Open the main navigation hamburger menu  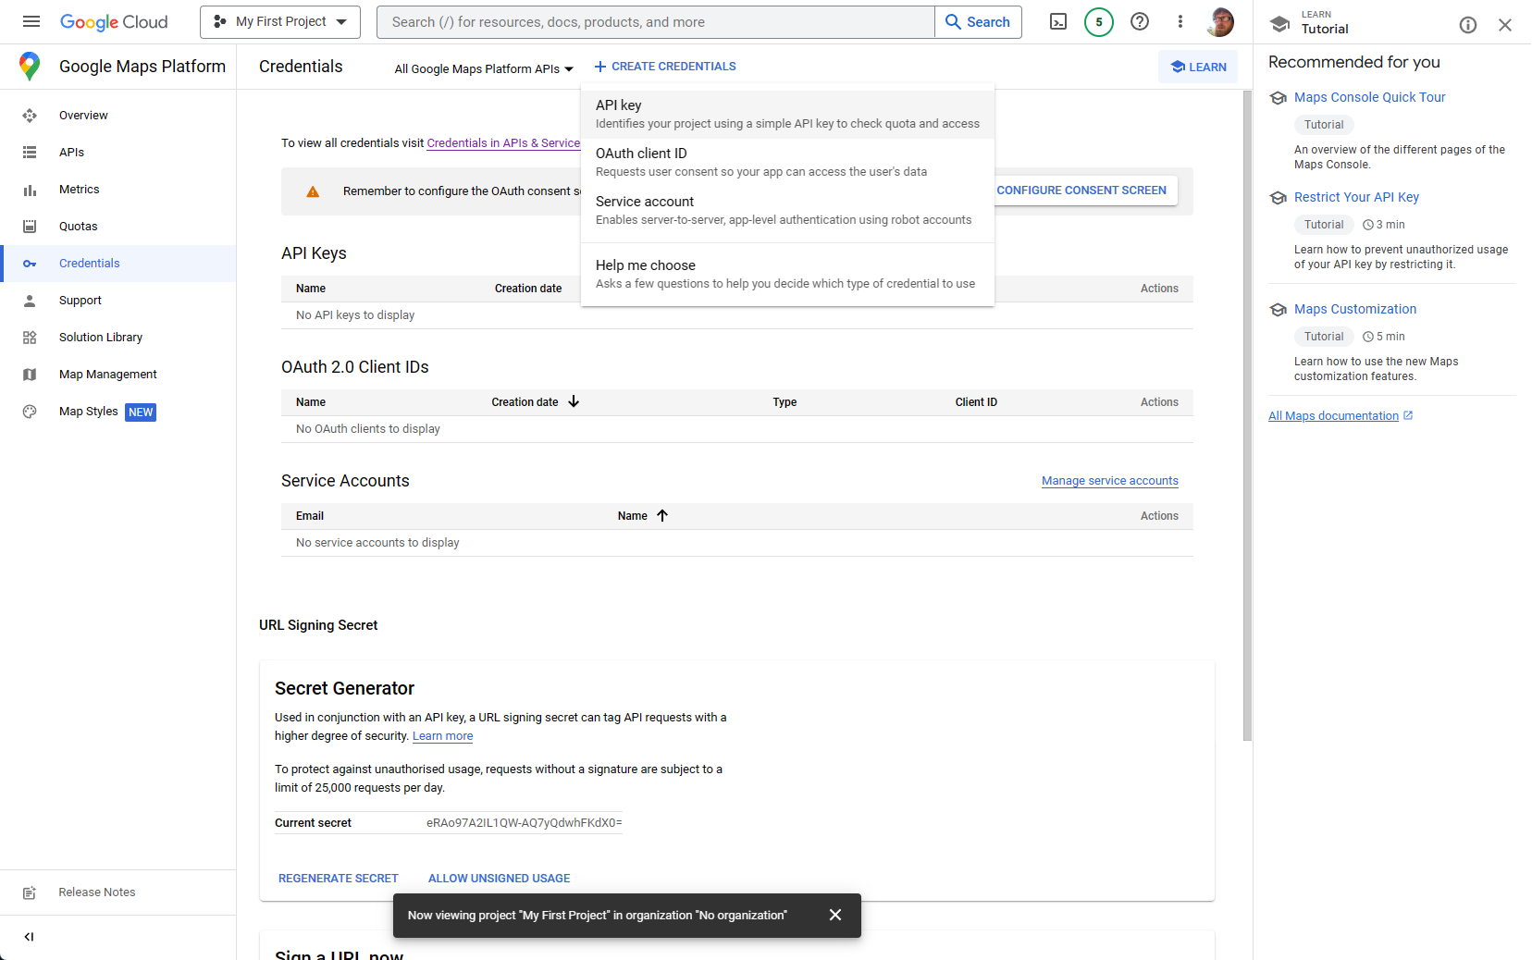pos(31,21)
